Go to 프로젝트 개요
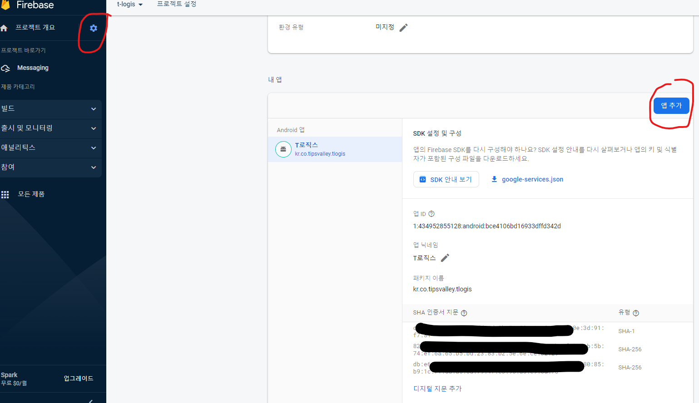This screenshot has height=403, width=699. click(35, 28)
